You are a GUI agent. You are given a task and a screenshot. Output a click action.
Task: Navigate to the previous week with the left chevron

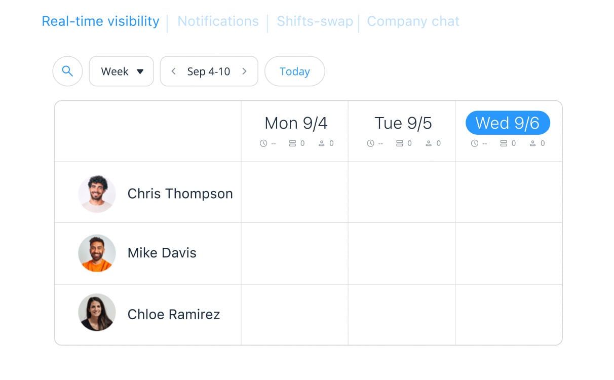[173, 71]
